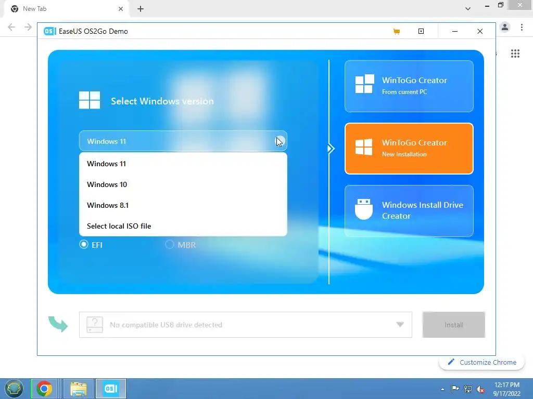Click the shopping cart icon in title bar
The height and width of the screenshot is (399, 533).
tap(396, 32)
